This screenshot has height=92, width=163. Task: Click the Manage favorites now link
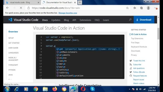pyautogui.click(x=68, y=13)
